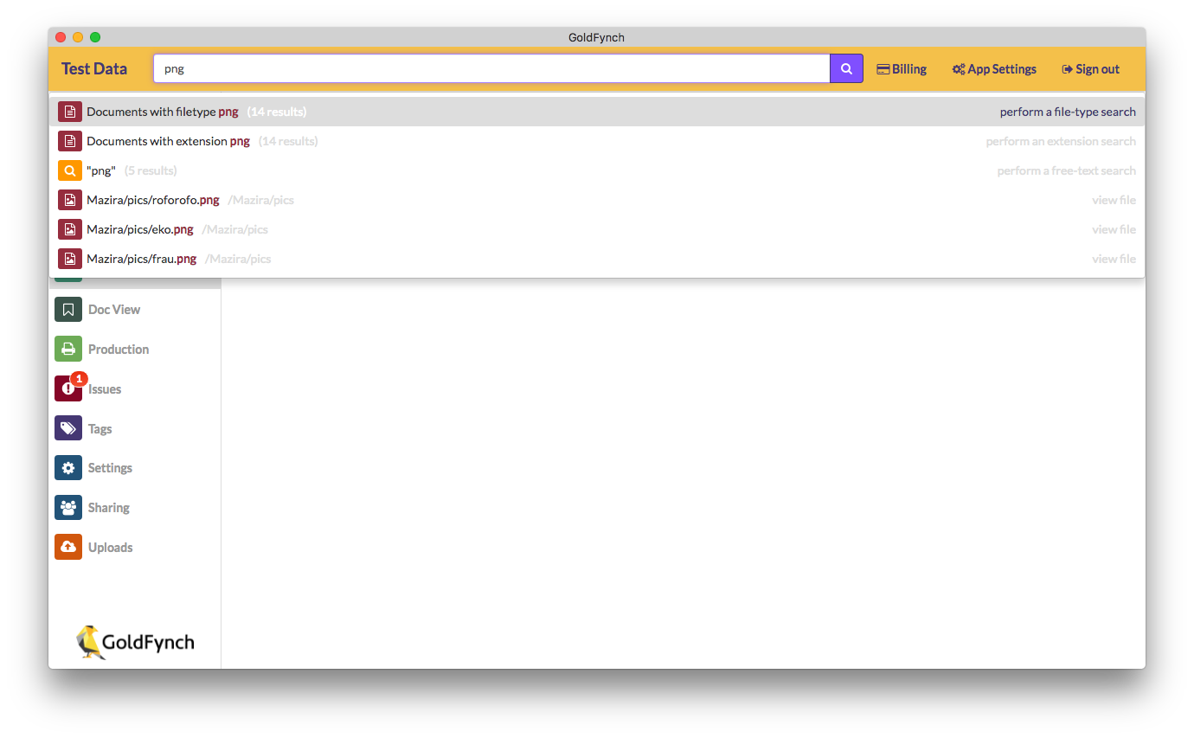Image resolution: width=1194 pixels, height=738 pixels.
Task: Open App Settings
Action: 993,68
